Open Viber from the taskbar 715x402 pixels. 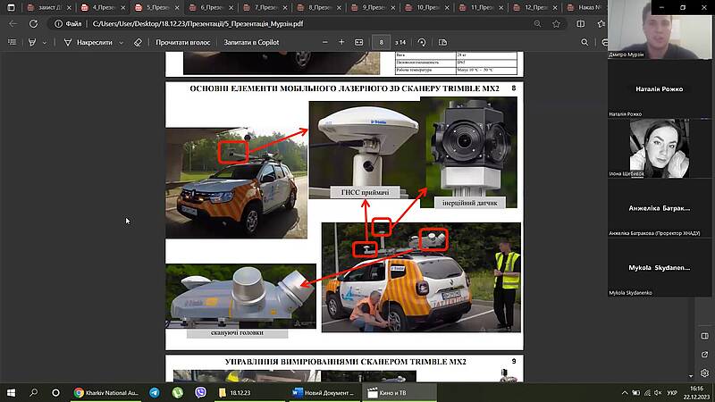point(200,392)
